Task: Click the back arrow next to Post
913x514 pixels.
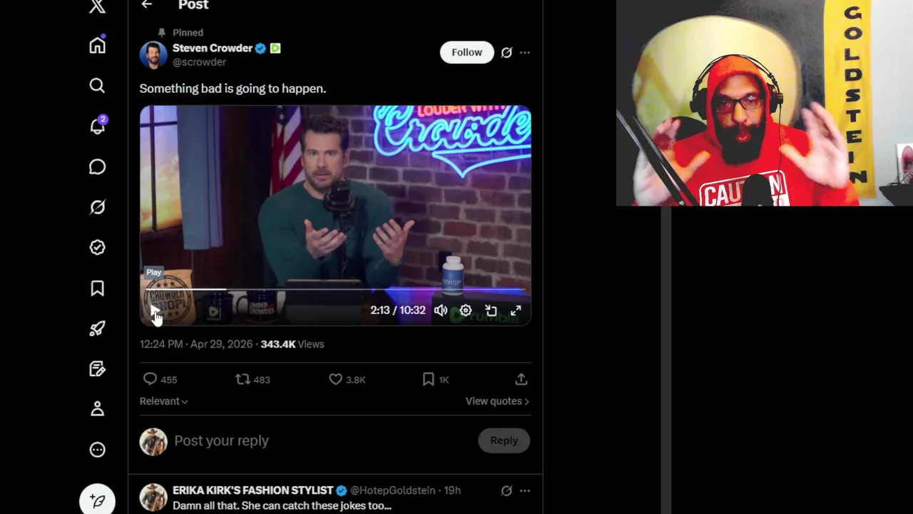Action: click(146, 5)
